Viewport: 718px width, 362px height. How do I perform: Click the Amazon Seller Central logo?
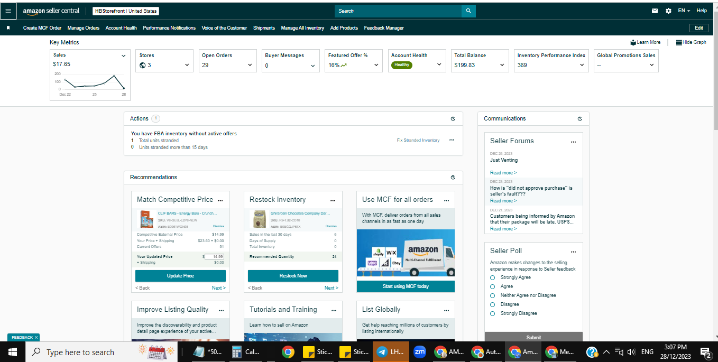(51, 11)
